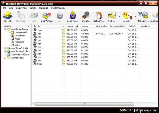Click the Stop All toolbar icon
The width and height of the screenshot is (159, 113).
click(x=46, y=16)
